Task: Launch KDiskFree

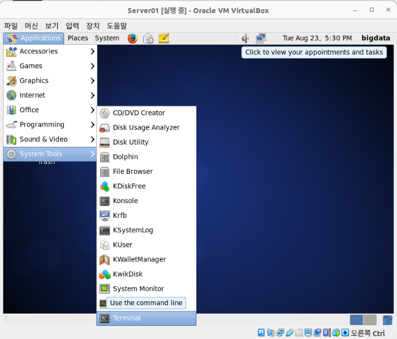Action: pos(146,186)
